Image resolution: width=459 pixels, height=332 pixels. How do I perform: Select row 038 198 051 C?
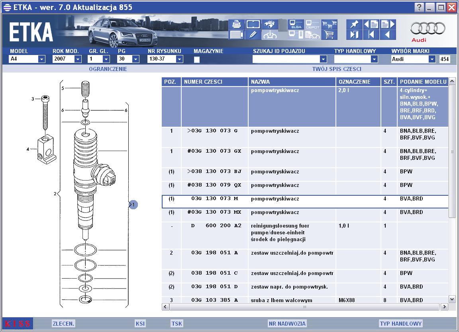(305, 276)
